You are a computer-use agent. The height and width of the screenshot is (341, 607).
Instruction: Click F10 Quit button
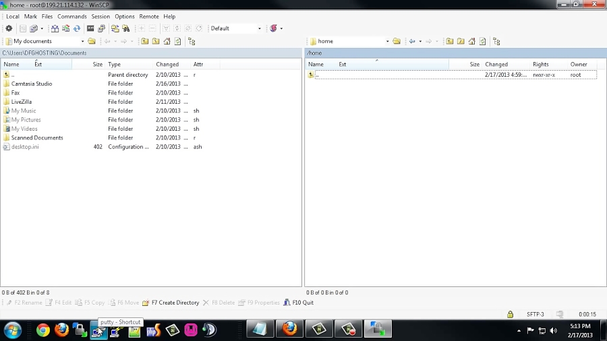click(x=298, y=303)
